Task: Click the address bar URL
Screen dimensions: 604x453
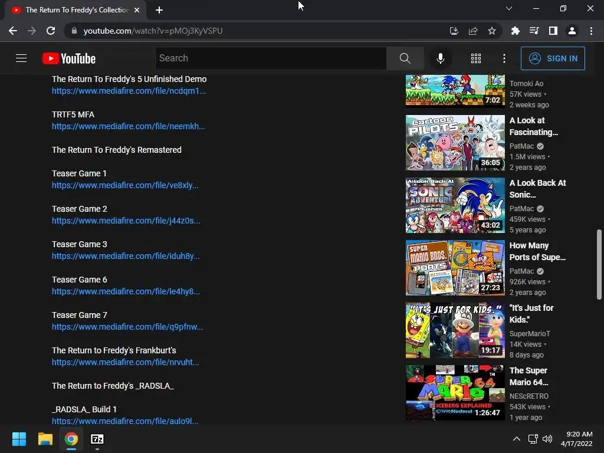Action: tap(153, 31)
